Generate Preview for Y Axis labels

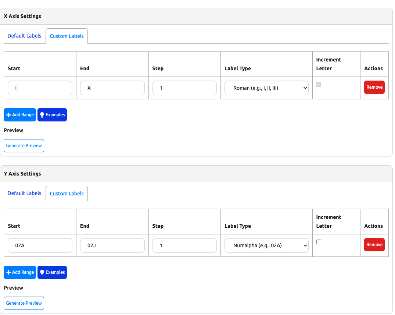(x=24, y=303)
